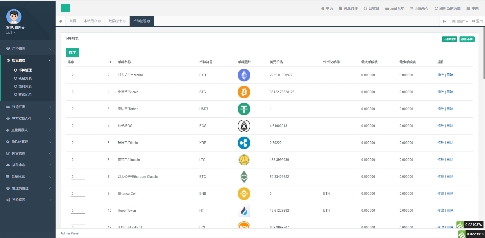Expand the 用户管理 sidebar menu
Viewport: 485px width, 238px height.
(28, 49)
